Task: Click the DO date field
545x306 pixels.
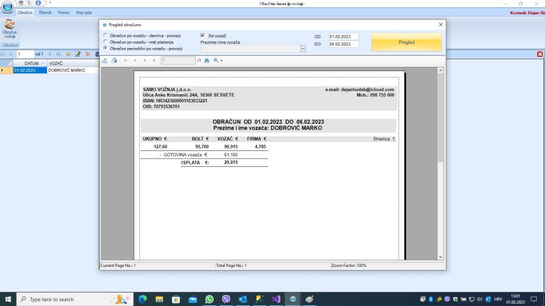Action: tap(343, 44)
